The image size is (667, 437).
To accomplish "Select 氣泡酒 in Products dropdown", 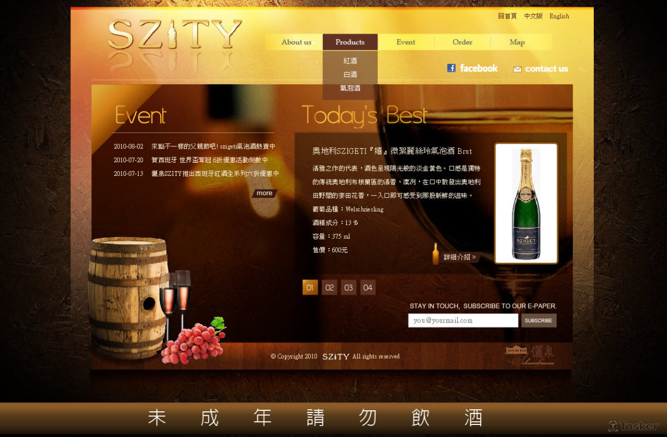I will (x=350, y=88).
